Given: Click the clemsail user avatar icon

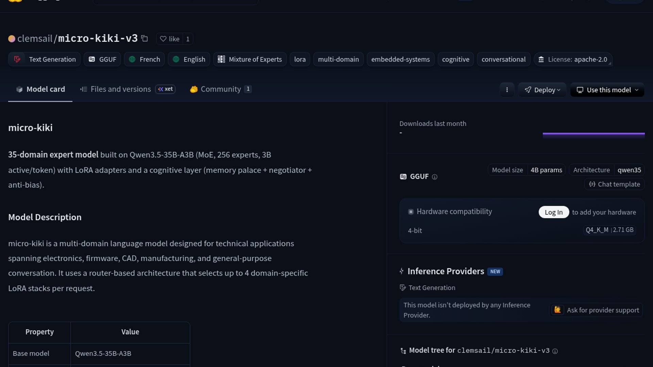Looking at the screenshot, I should [12, 39].
